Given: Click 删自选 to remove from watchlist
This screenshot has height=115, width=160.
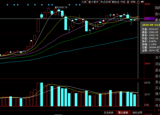Looking at the screenshot, I should [116, 2].
